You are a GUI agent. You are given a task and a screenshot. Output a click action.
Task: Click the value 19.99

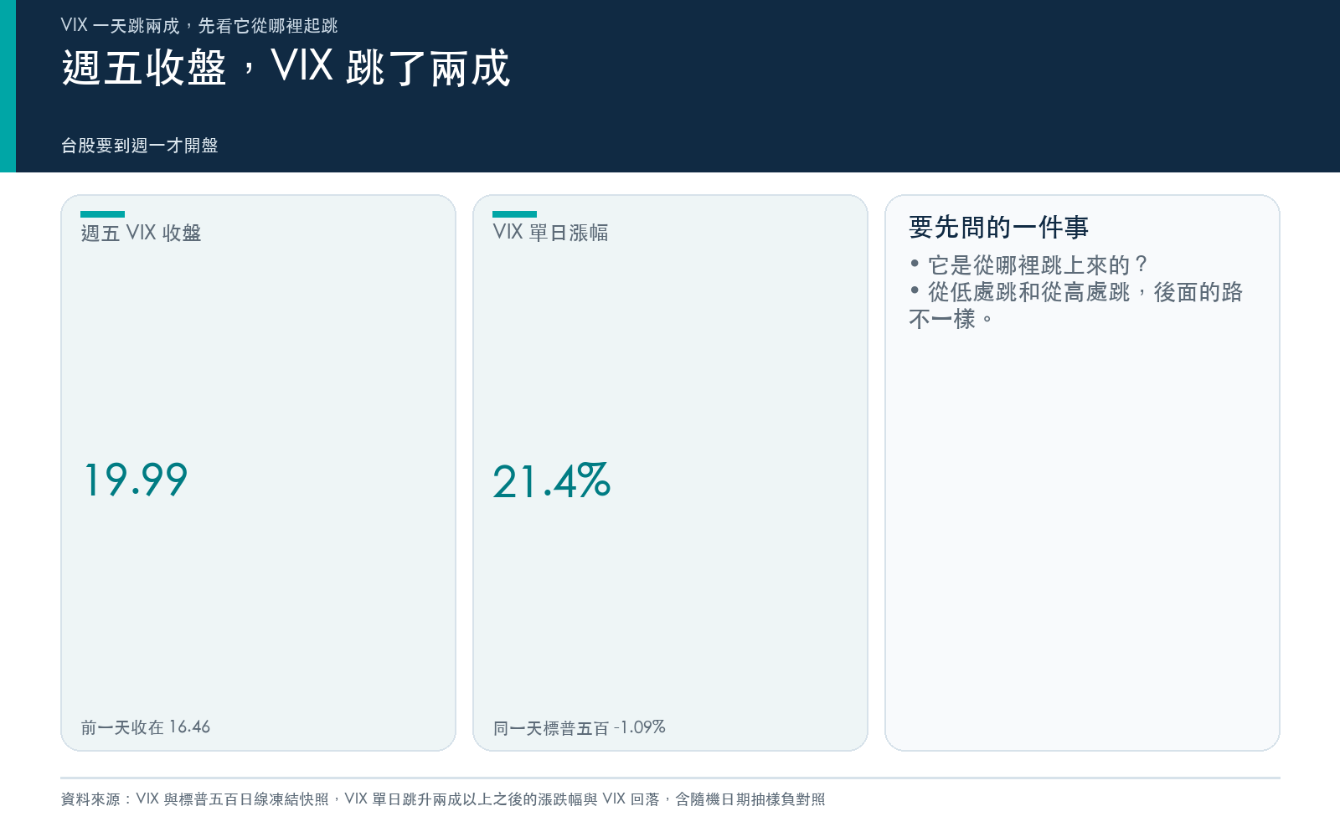pos(136,480)
